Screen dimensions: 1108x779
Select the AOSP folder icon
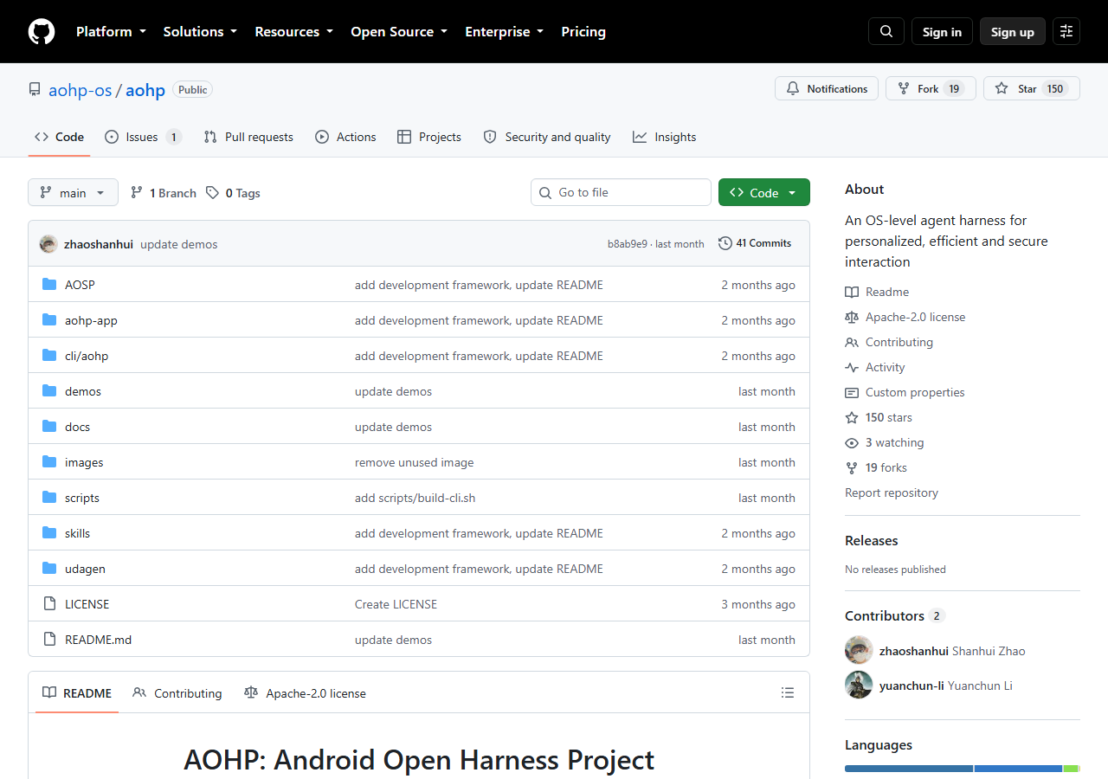49,285
